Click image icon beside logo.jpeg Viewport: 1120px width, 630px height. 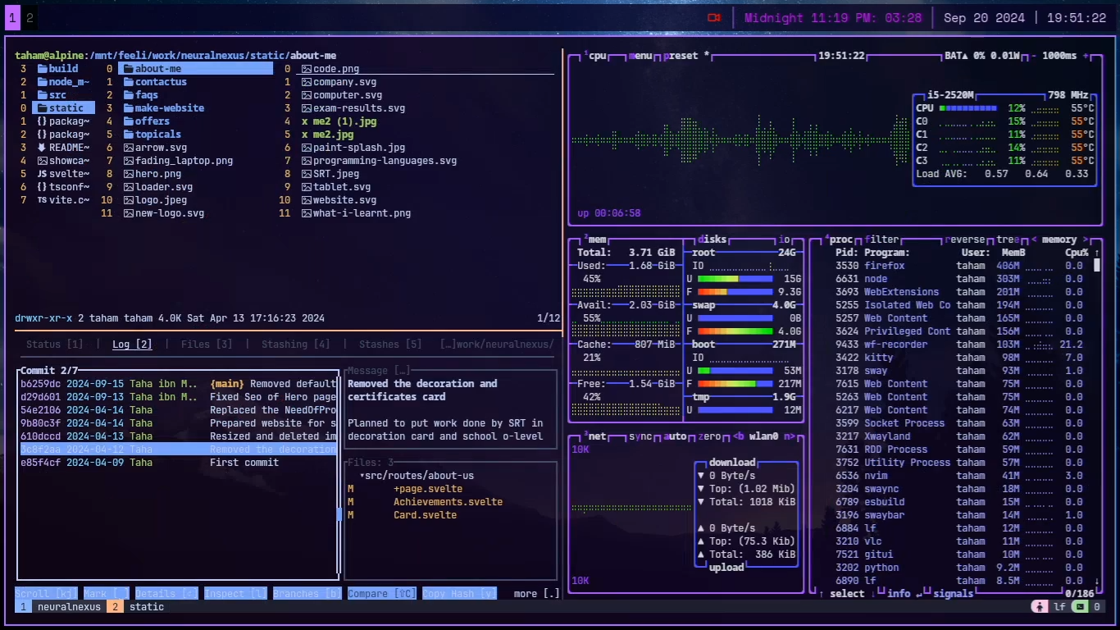129,200
